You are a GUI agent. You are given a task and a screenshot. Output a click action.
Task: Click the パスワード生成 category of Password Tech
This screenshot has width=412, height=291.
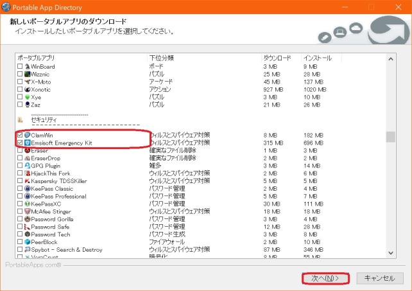click(x=167, y=234)
